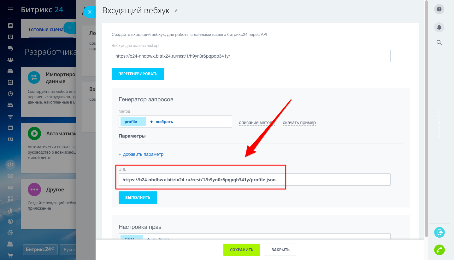Click the page vertical scrollbar
The height and width of the screenshot is (260, 454).
click(x=427, y=118)
